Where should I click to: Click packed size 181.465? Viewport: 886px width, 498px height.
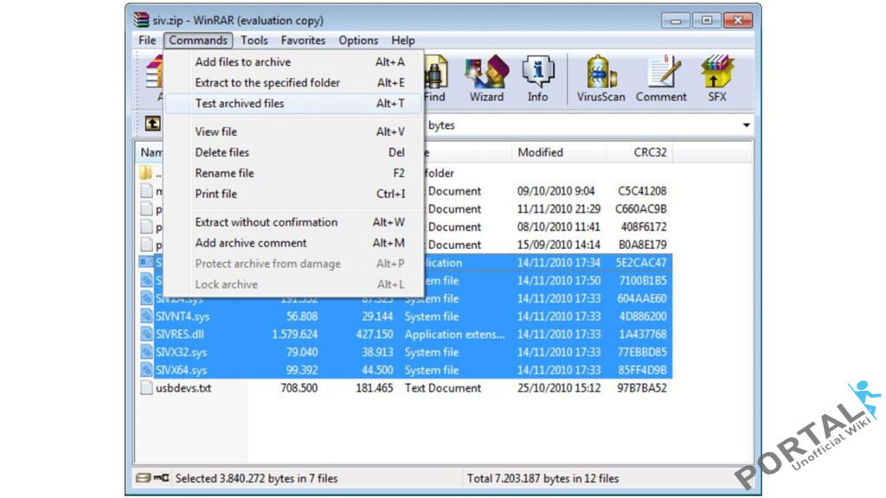tap(374, 388)
